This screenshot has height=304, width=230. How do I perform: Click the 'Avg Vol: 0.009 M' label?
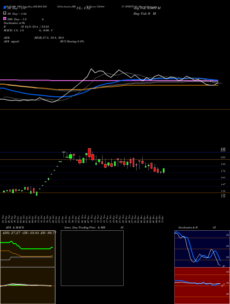point(147,8)
